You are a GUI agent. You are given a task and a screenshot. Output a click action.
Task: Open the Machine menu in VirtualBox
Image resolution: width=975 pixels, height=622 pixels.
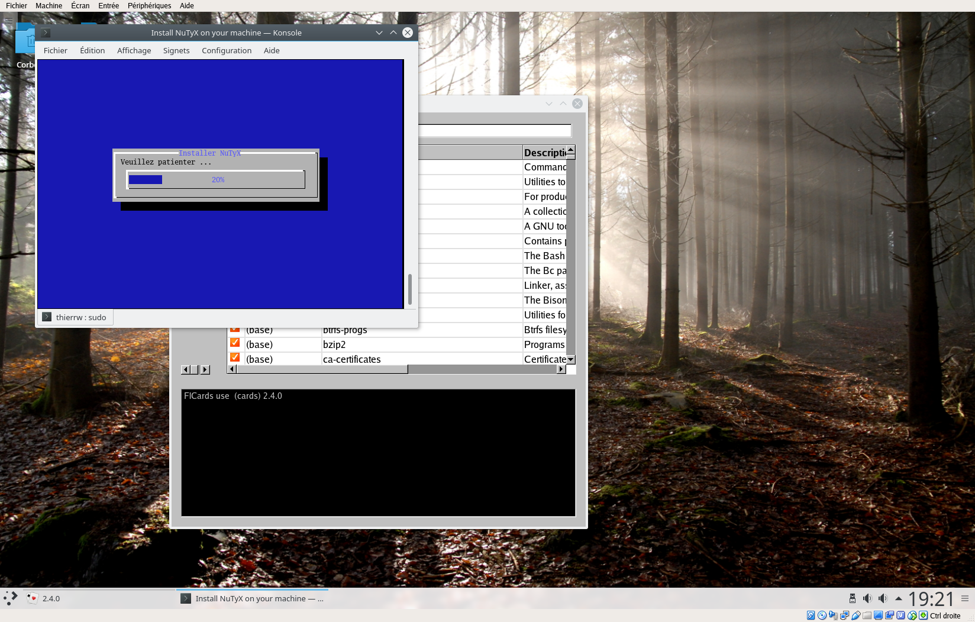(x=49, y=5)
